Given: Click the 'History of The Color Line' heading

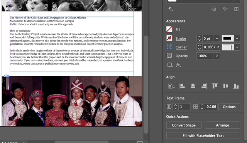Looking at the screenshot, I should (x=48, y=18).
